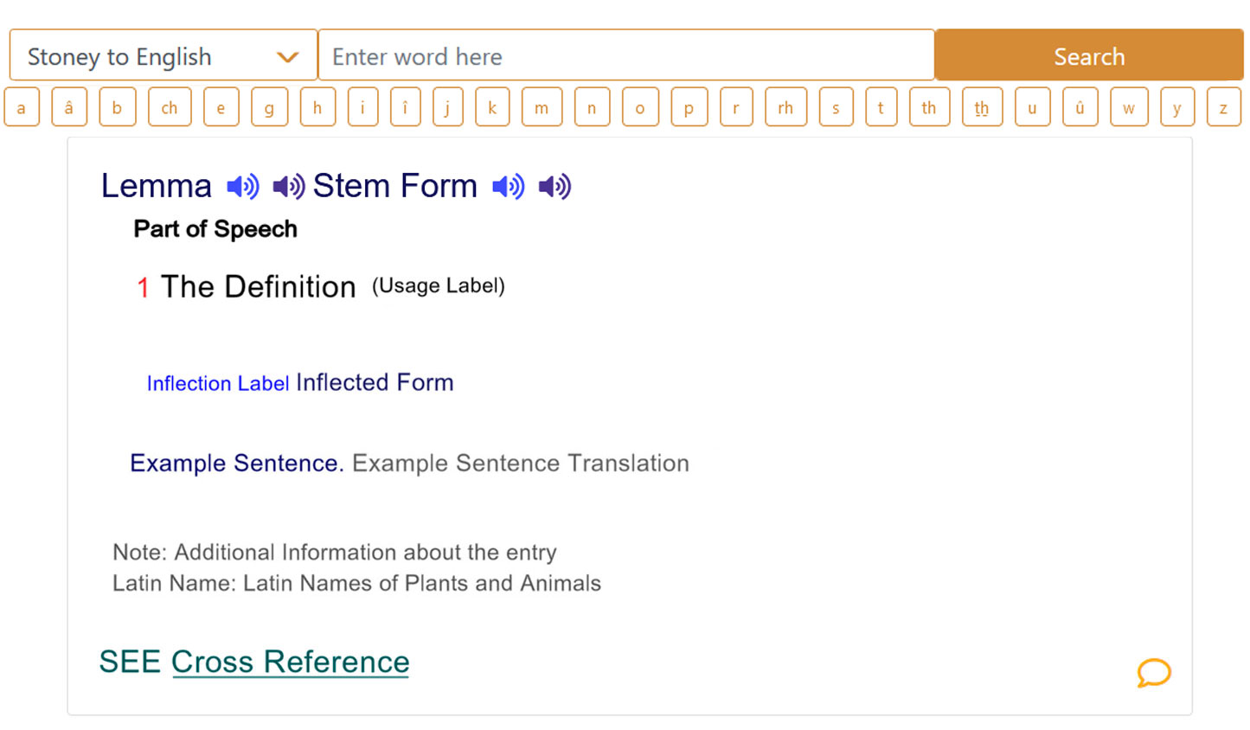
Task: Browse entries starting with letter 'g'
Action: click(x=269, y=108)
